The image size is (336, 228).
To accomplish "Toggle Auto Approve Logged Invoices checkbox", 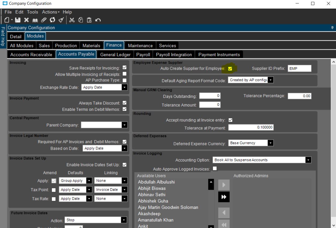I will pyautogui.click(x=215, y=169).
